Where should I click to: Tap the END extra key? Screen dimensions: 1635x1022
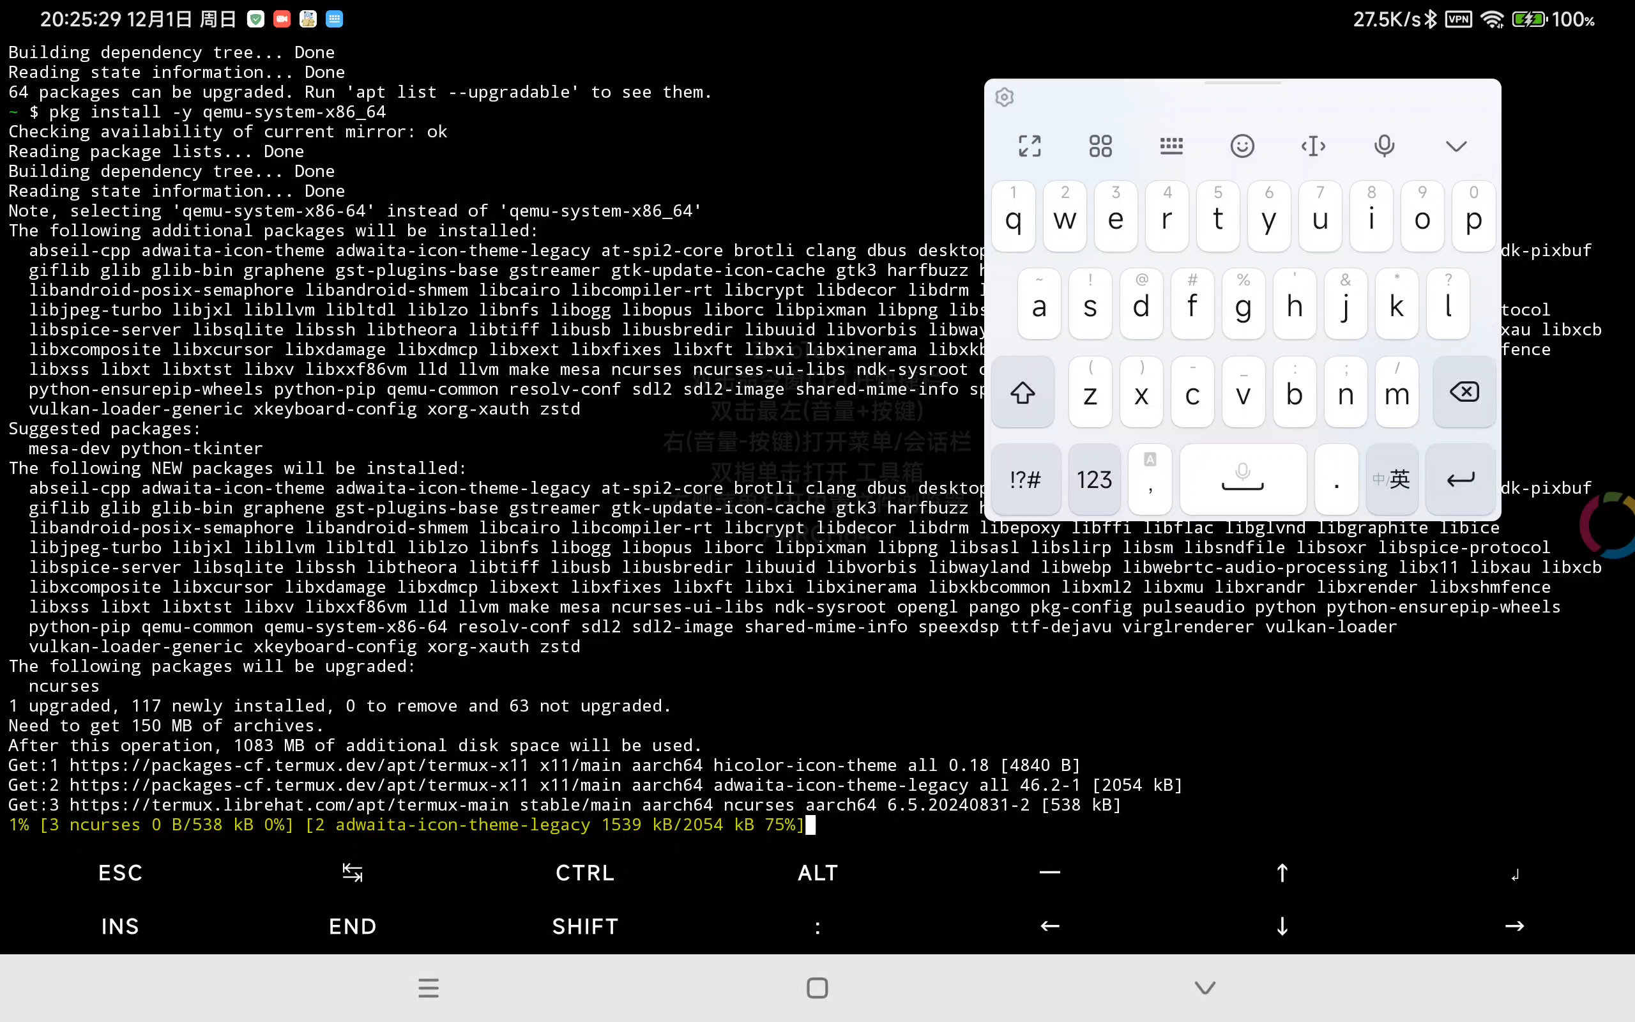click(x=353, y=926)
